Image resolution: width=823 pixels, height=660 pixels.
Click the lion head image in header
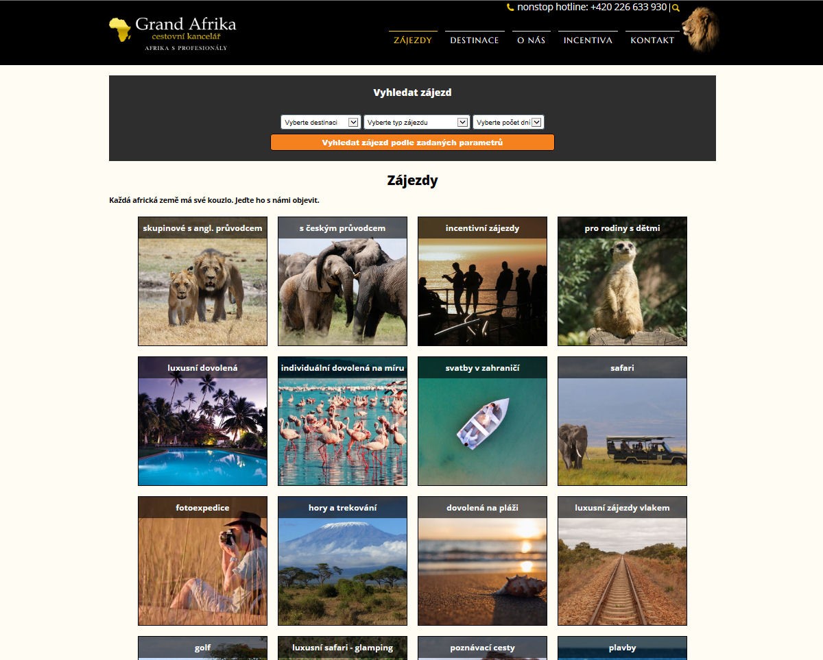pyautogui.click(x=700, y=29)
